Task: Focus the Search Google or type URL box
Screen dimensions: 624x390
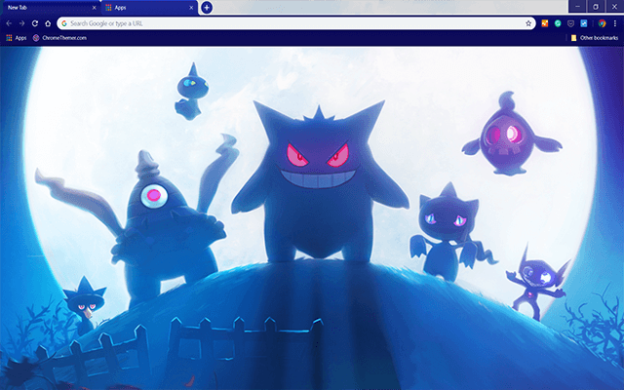Action: tap(296, 23)
